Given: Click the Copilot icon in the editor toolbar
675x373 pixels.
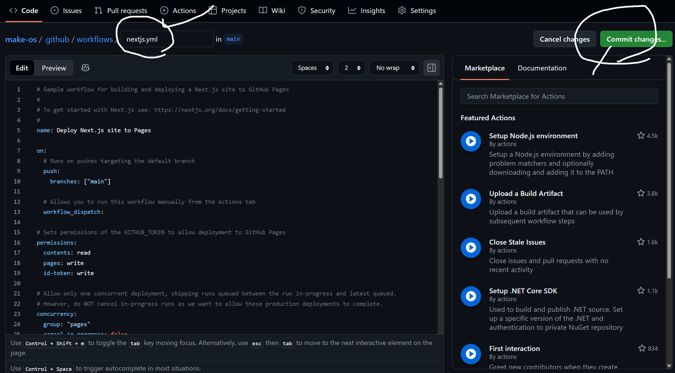Looking at the screenshot, I should click(85, 68).
